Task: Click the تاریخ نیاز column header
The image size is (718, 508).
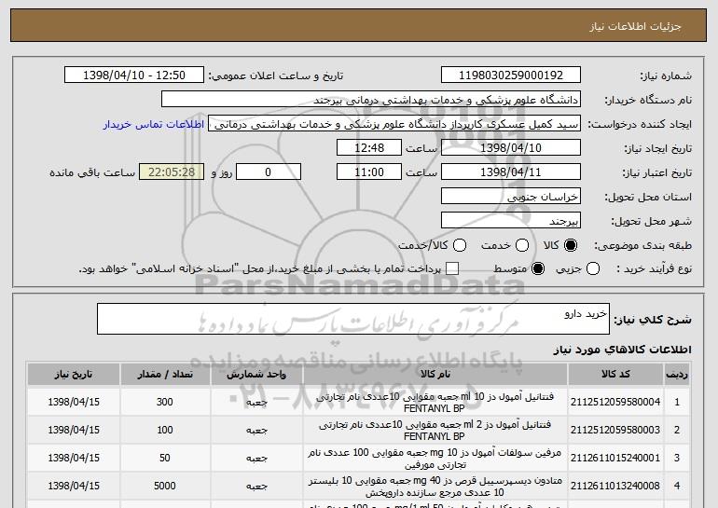Action: click(74, 375)
